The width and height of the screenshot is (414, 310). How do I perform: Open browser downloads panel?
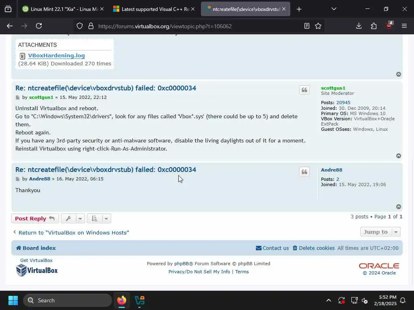(x=359, y=26)
